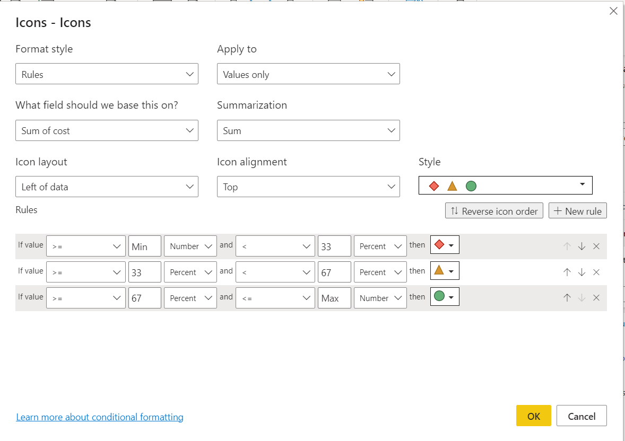625x441 pixels.
Task: Open the Icon alignment dropdown showing Top
Action: pos(308,187)
